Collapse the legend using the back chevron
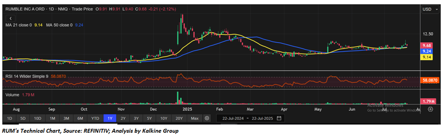Viewport: 445px width, 137px height. point(10,19)
